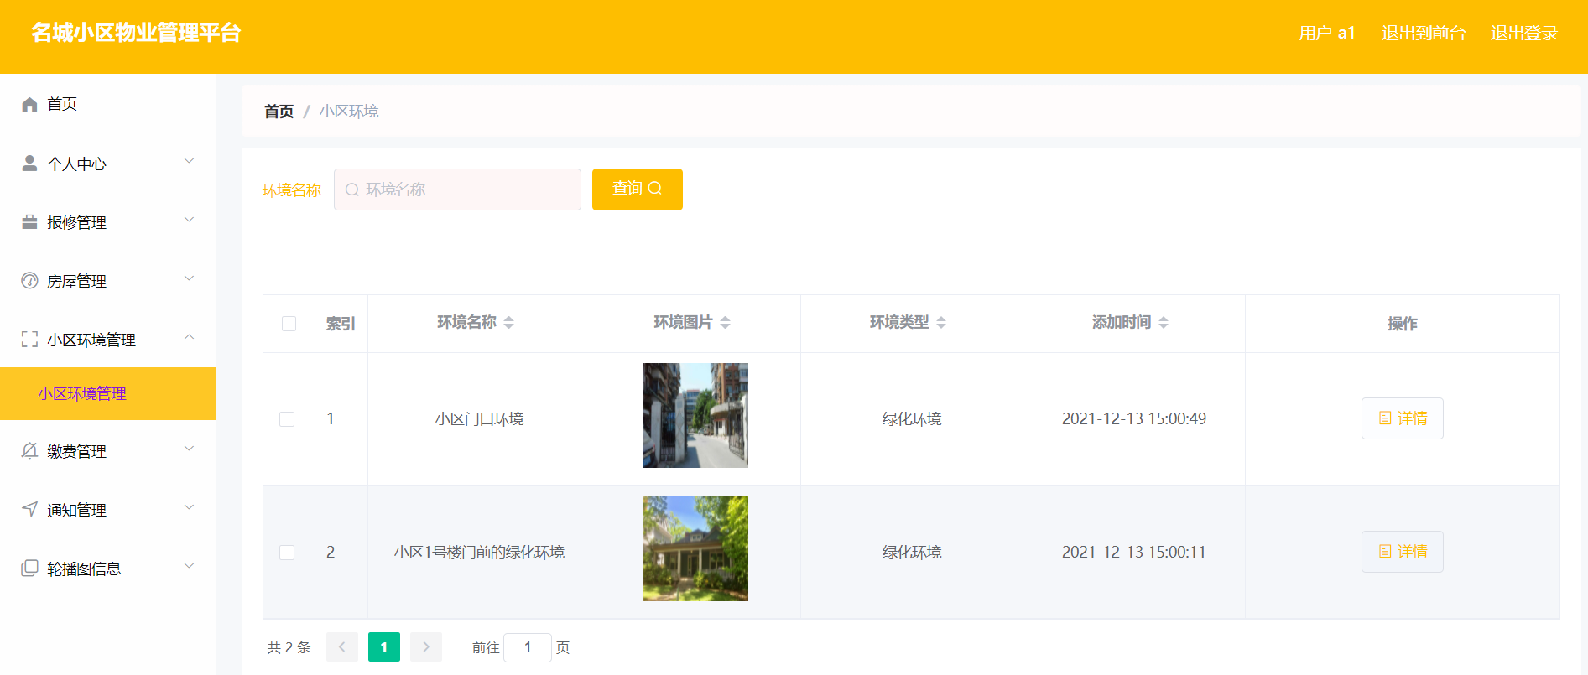Click the 2021-12-13 15:00:49 timestamp cell
This screenshot has width=1588, height=675.
[x=1134, y=418]
